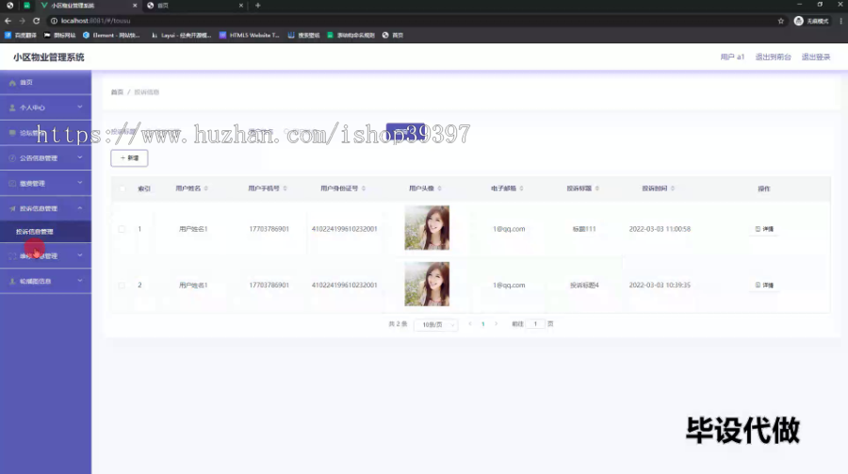
Task: Go to the next page arrow in pagination
Action: [496, 324]
